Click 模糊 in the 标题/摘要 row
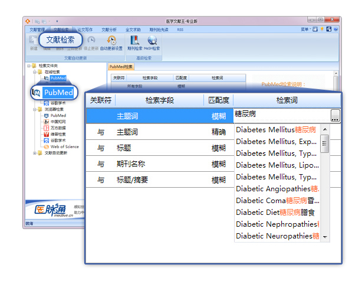The width and height of the screenshot is (362, 281). pos(219,180)
